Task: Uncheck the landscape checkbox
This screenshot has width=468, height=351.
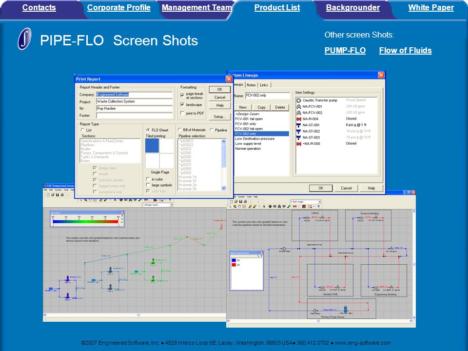Action: 182,105
